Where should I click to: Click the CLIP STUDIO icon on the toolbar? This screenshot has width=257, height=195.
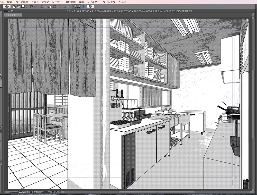(x=7, y=6)
